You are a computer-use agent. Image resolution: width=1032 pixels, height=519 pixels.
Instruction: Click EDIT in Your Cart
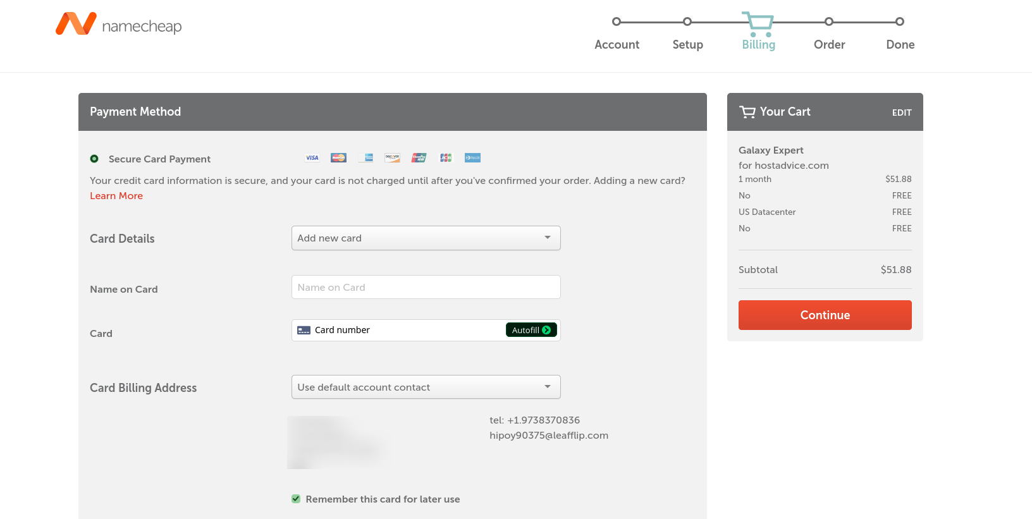click(902, 113)
